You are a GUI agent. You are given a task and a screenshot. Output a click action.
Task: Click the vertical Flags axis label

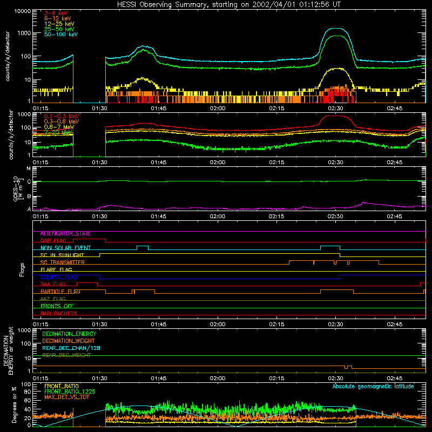[x=22, y=269]
